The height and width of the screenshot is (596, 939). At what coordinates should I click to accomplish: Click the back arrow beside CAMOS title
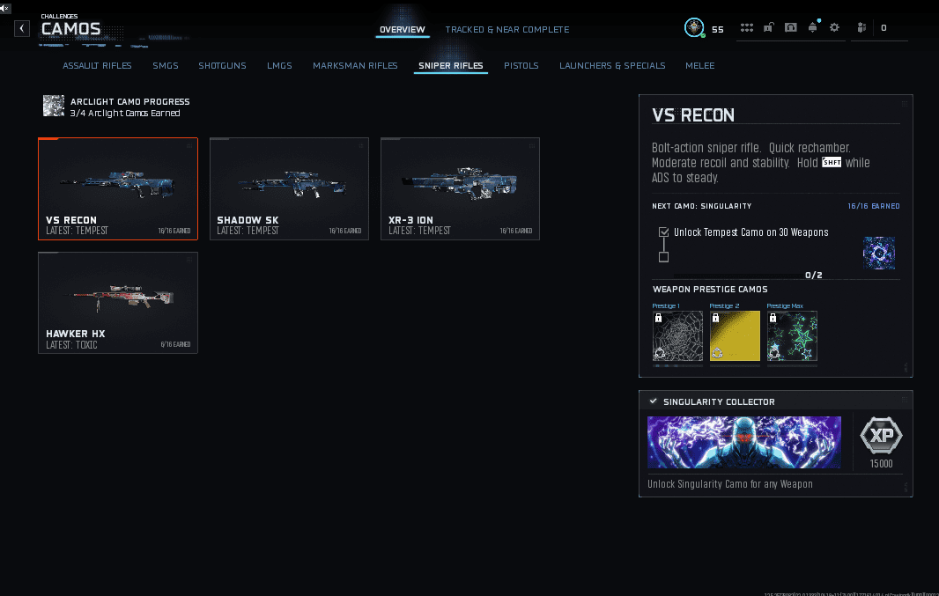(x=22, y=29)
